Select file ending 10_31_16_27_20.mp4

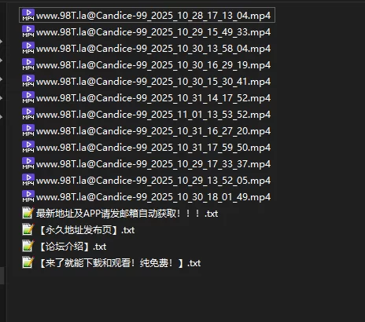pyautogui.click(x=153, y=131)
